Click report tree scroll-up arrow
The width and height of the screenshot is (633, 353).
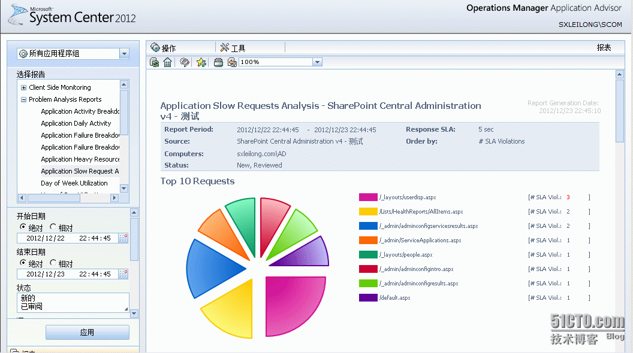coord(124,84)
